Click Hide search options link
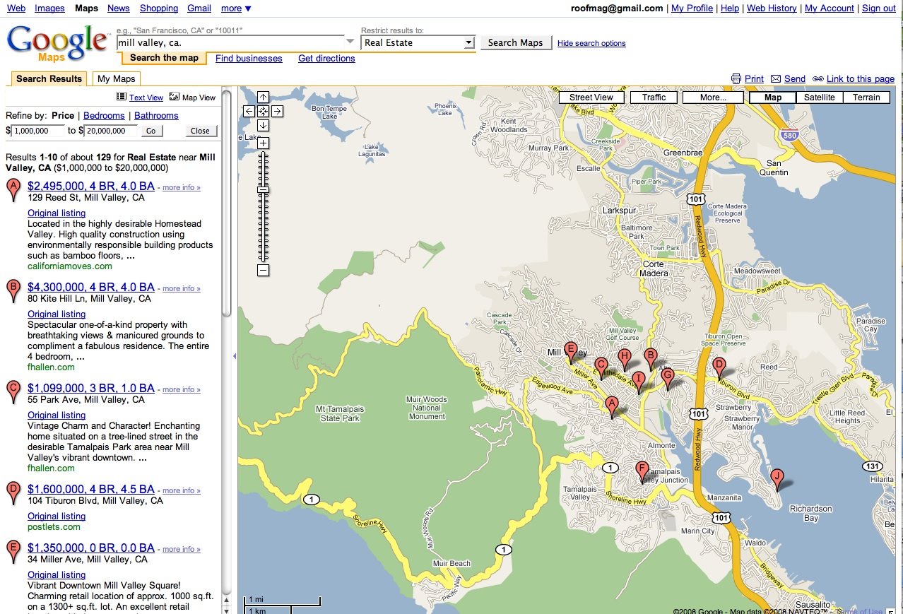Screen dimensions: 903x614 point(591,44)
